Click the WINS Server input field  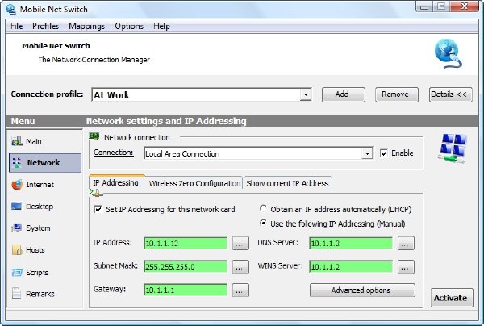click(x=351, y=267)
